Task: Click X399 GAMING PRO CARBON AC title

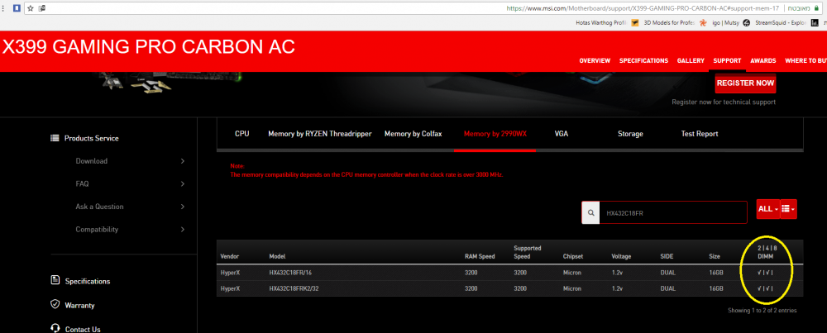Action: [x=148, y=47]
